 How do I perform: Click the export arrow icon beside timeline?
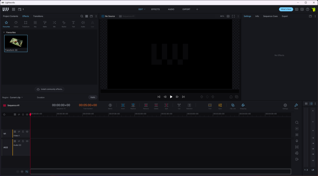297,159
